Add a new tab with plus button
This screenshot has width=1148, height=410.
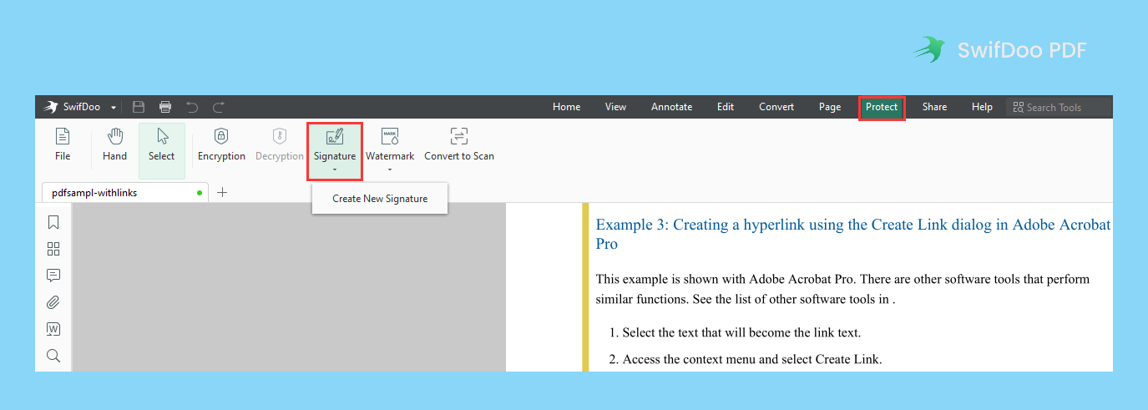click(x=222, y=192)
